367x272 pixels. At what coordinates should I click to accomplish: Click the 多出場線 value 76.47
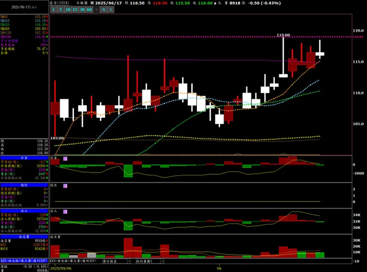click(x=42, y=49)
